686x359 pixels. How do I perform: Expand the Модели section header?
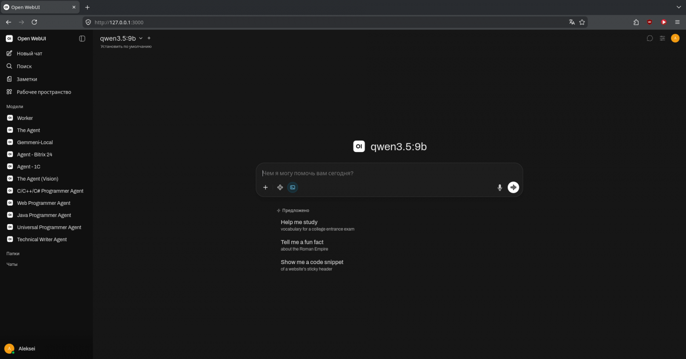tap(15, 107)
